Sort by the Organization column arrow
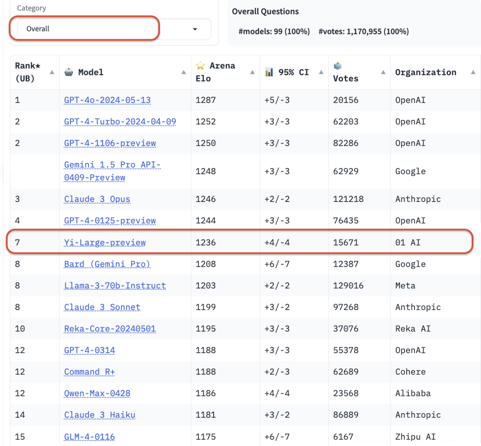This screenshot has height=446, width=481. (x=473, y=72)
